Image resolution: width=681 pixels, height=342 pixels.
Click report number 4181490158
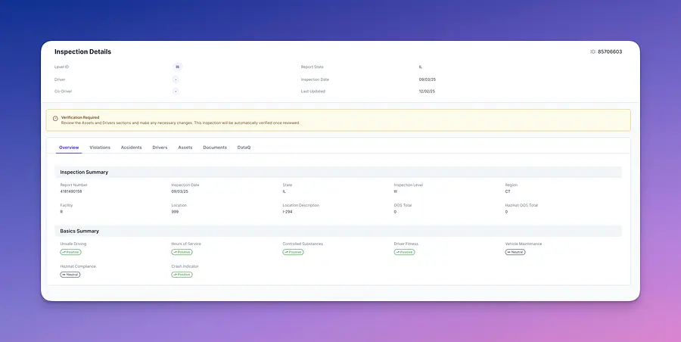(x=71, y=191)
